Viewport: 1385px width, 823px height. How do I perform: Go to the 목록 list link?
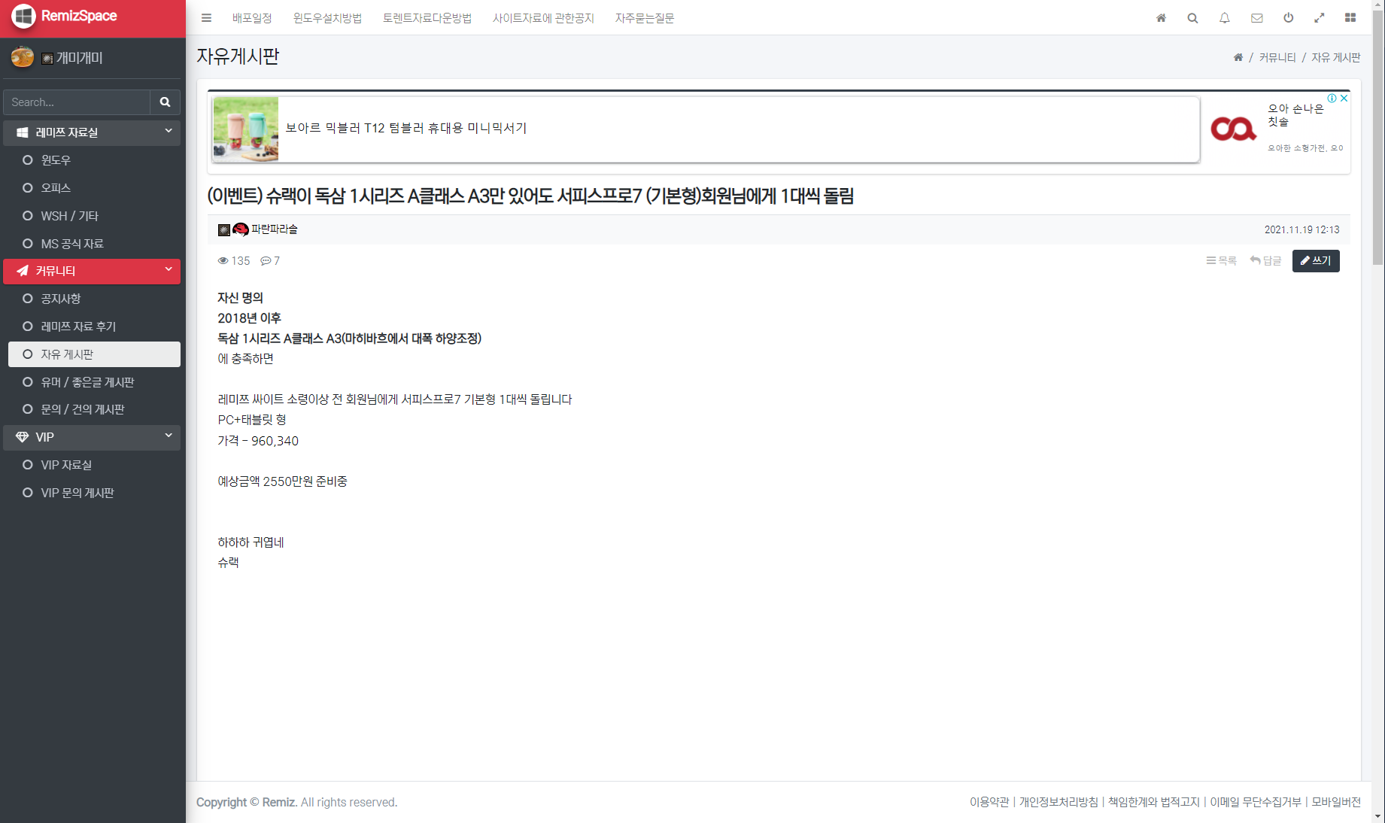point(1221,261)
